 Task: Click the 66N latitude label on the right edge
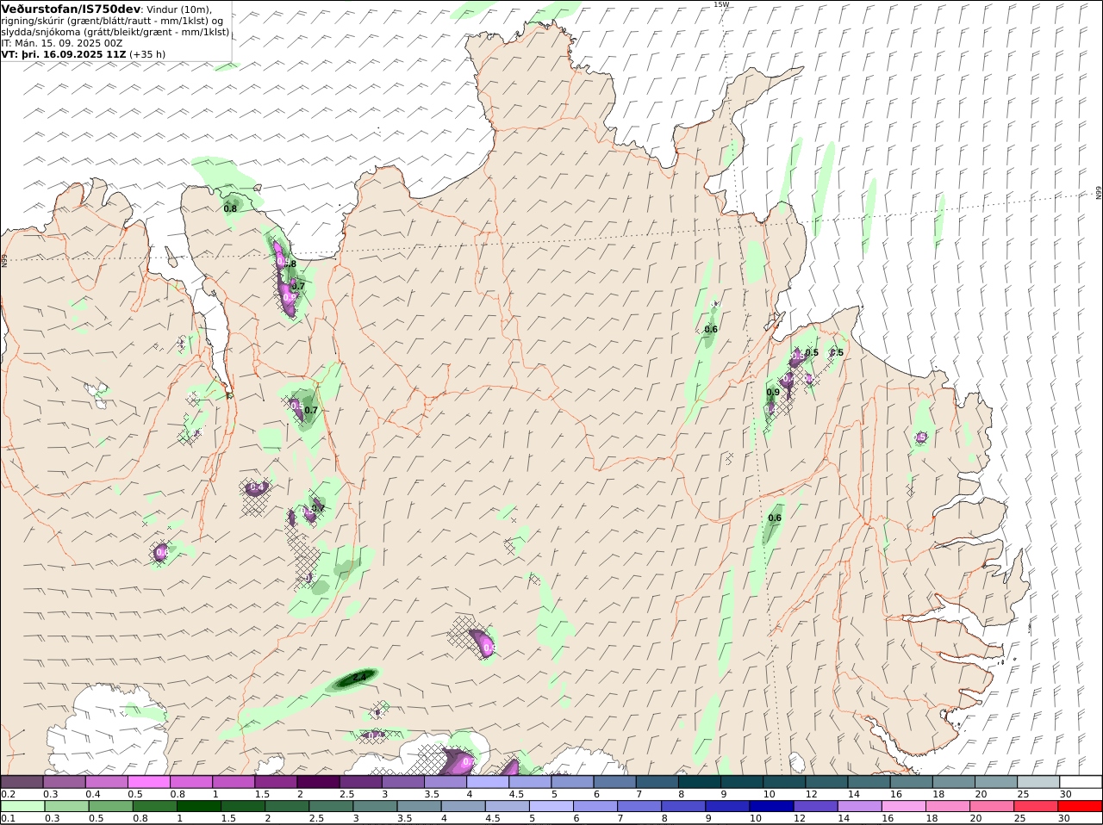[1099, 193]
